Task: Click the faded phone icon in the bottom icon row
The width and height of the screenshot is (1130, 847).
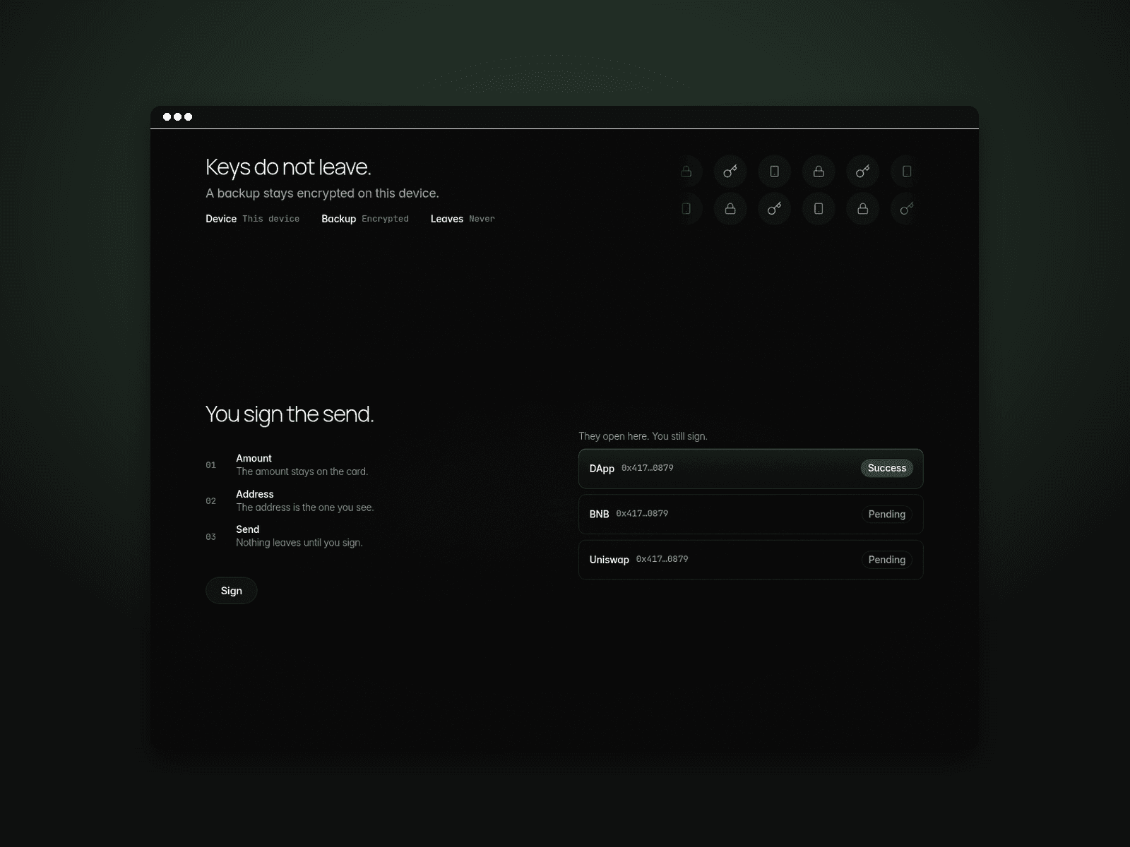Action: coord(686,209)
